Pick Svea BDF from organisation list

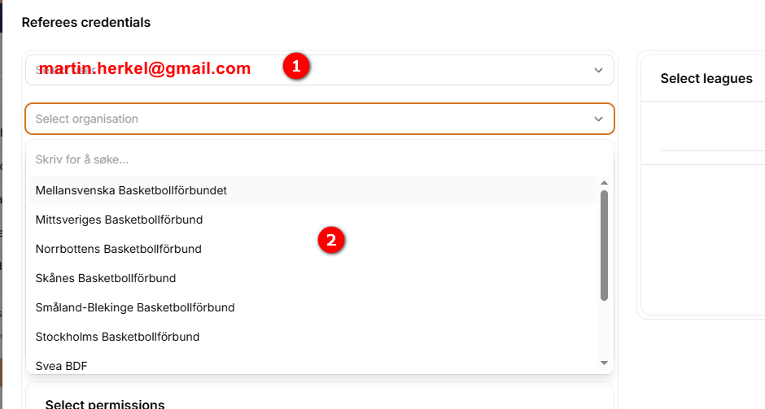62,365
